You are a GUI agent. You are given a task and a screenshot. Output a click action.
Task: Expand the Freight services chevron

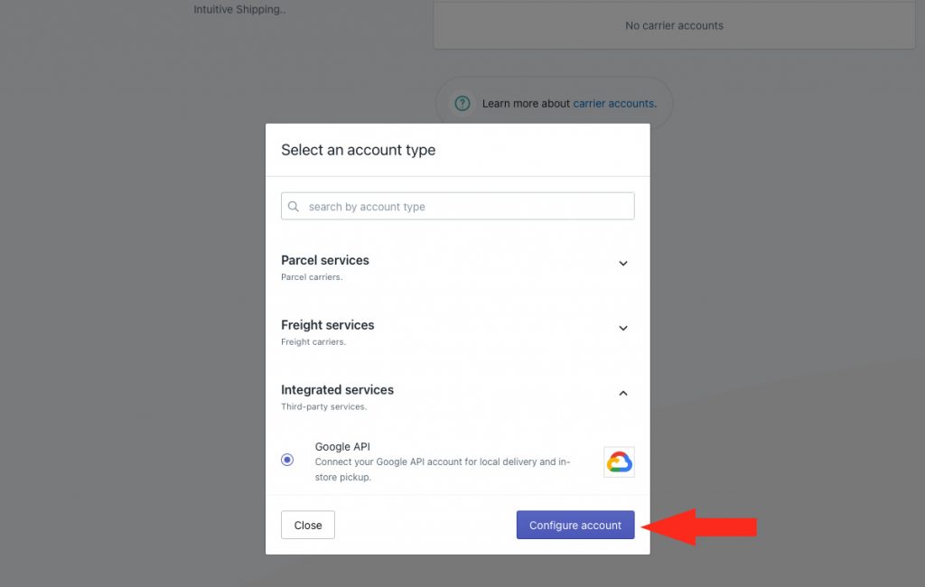[x=623, y=328]
